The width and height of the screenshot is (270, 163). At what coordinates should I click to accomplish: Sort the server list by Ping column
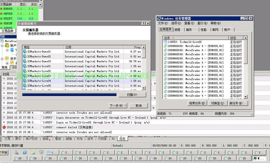132,47
